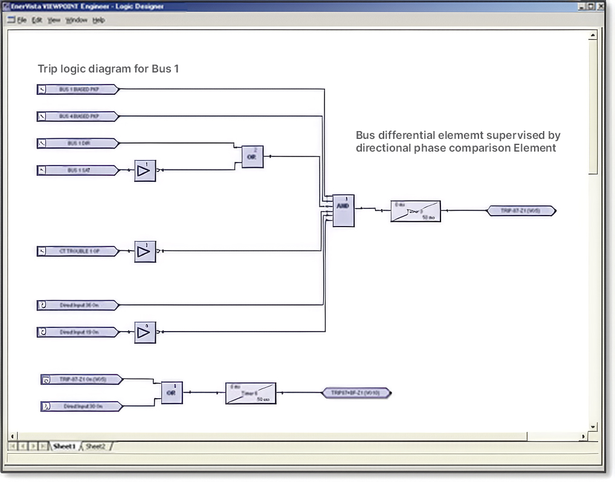Switch to the Sheet1 tab
The image size is (615, 482).
64,446
